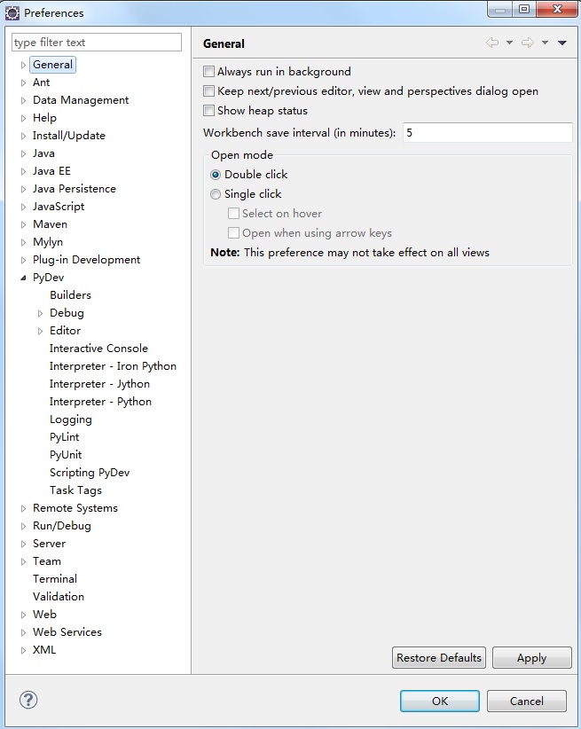Select Interpreter - Jython
Viewport: 581px width, 729px height.
click(99, 384)
